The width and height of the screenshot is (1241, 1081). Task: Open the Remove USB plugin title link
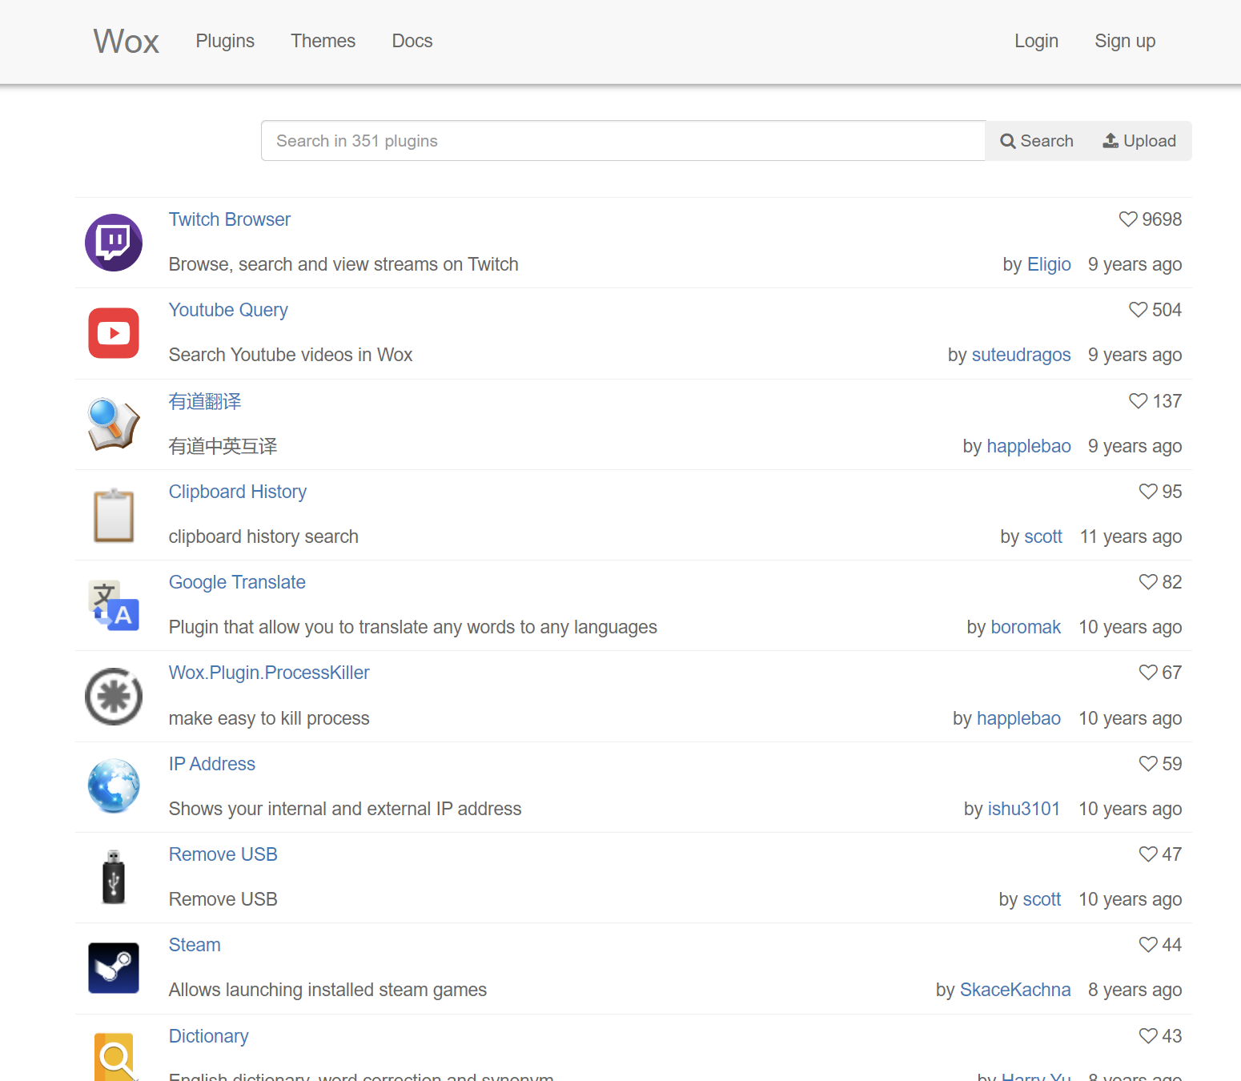tap(223, 854)
